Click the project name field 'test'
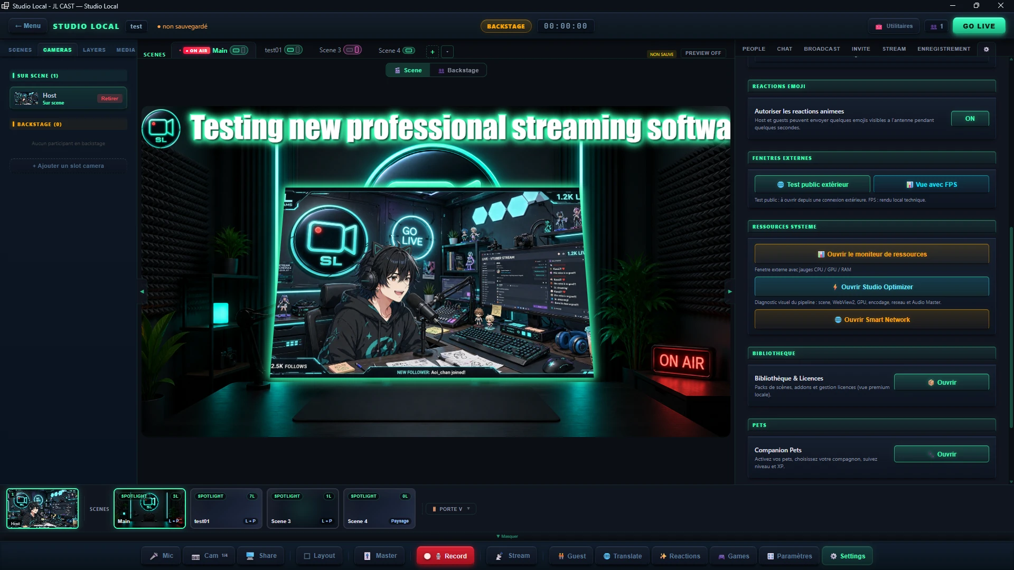The image size is (1014, 570). coord(136,26)
